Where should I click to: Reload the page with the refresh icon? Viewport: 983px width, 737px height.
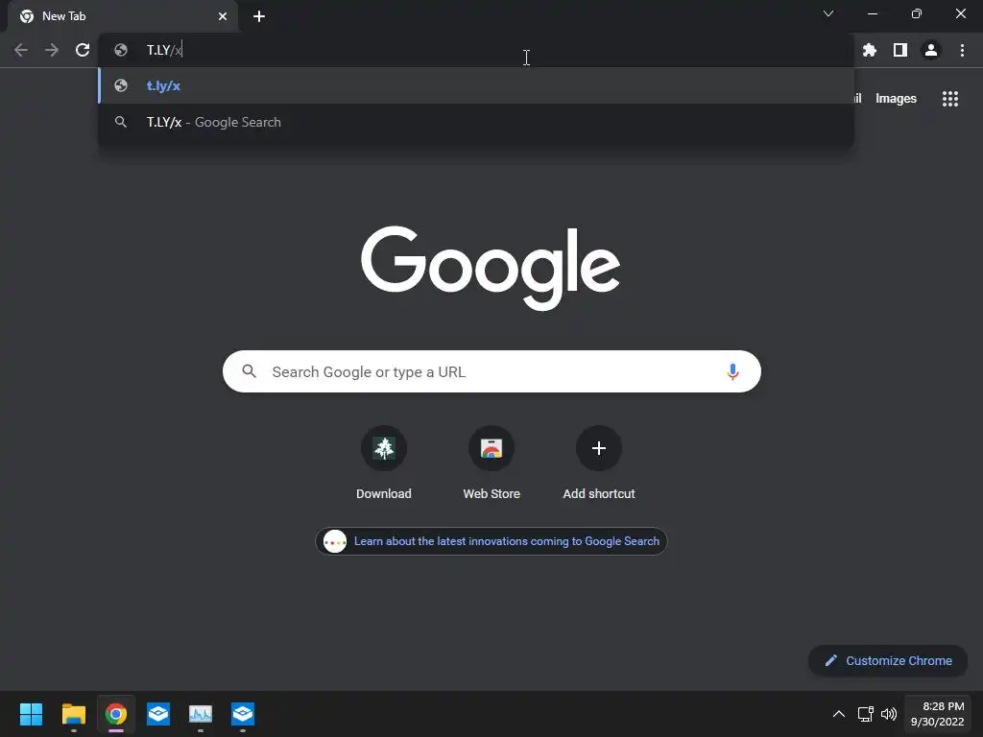(83, 50)
